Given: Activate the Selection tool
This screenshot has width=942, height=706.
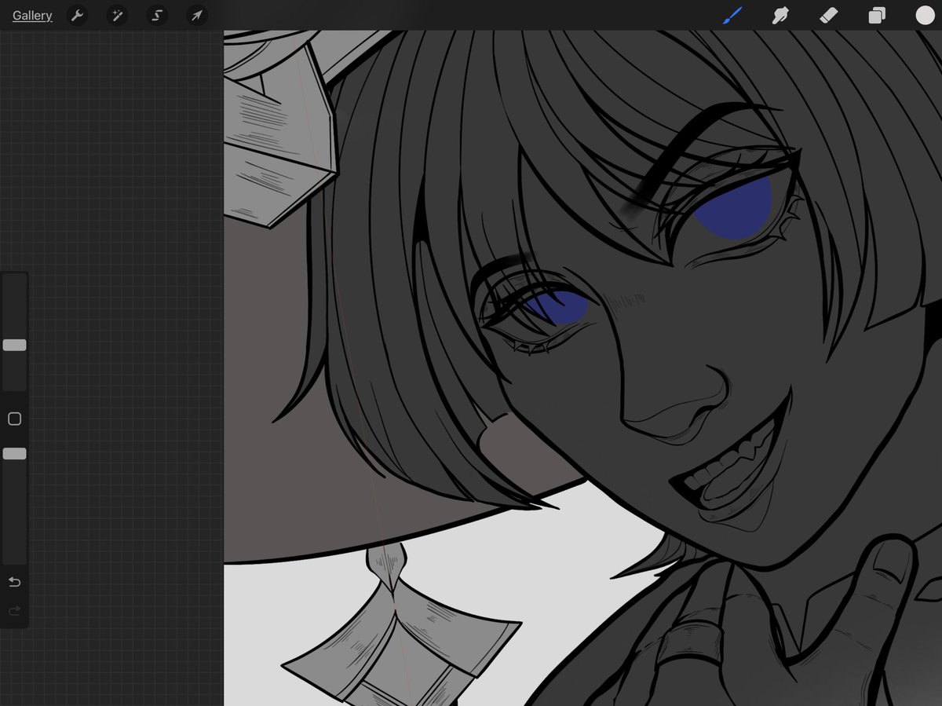Looking at the screenshot, I should coord(157,16).
